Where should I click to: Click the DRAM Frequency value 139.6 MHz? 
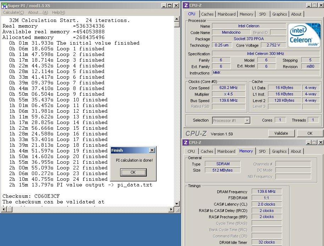coord(267,191)
